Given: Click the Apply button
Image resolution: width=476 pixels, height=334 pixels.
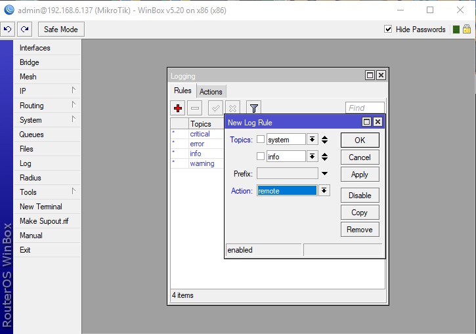Looking at the screenshot, I should 360,175.
